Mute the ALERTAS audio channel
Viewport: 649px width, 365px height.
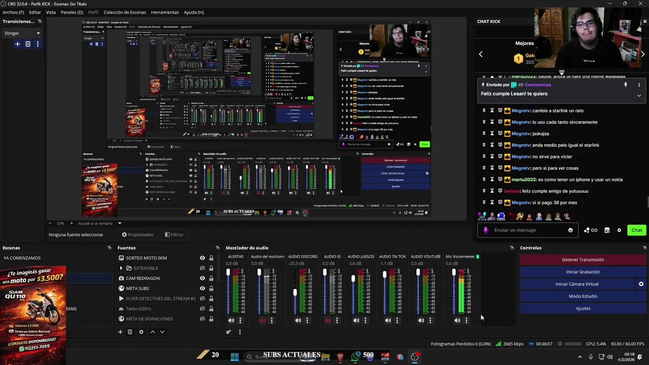(231, 320)
